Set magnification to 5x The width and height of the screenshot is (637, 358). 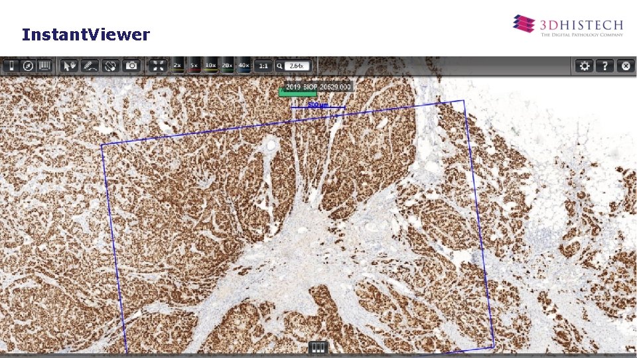194,66
